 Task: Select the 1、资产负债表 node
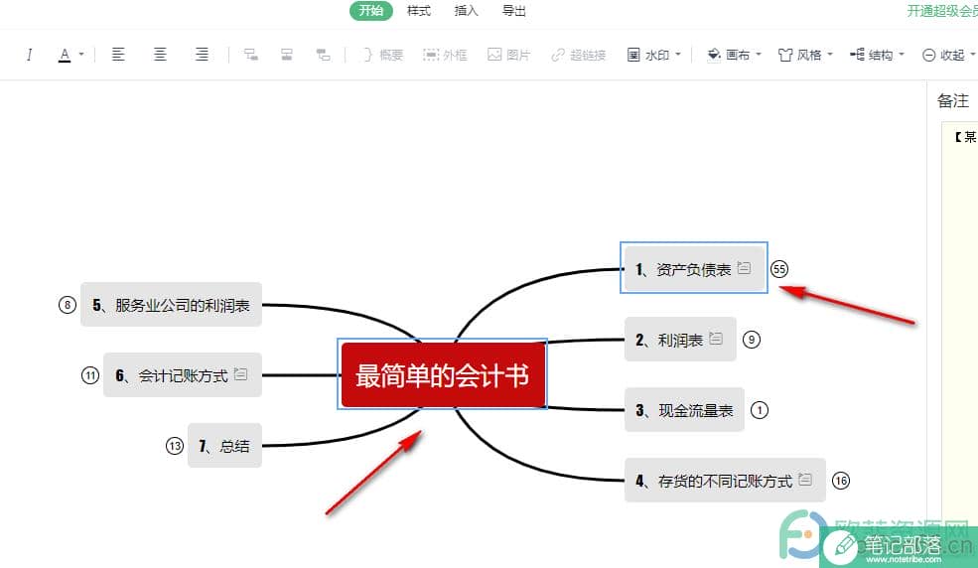[x=694, y=269]
